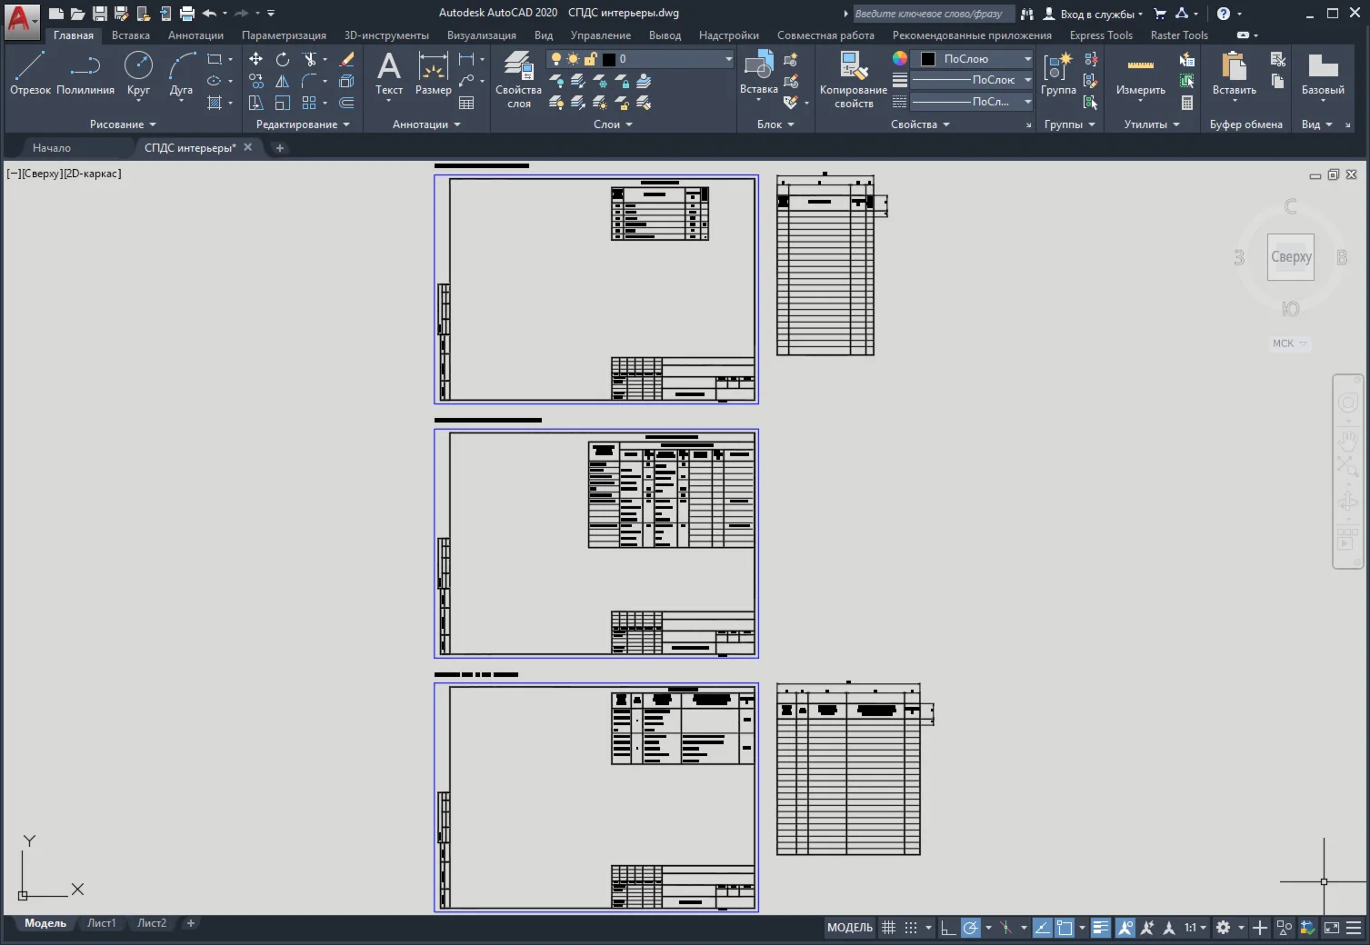1370x945 pixels.
Task: Select the Отрезок (line) tool
Action: pos(30,73)
